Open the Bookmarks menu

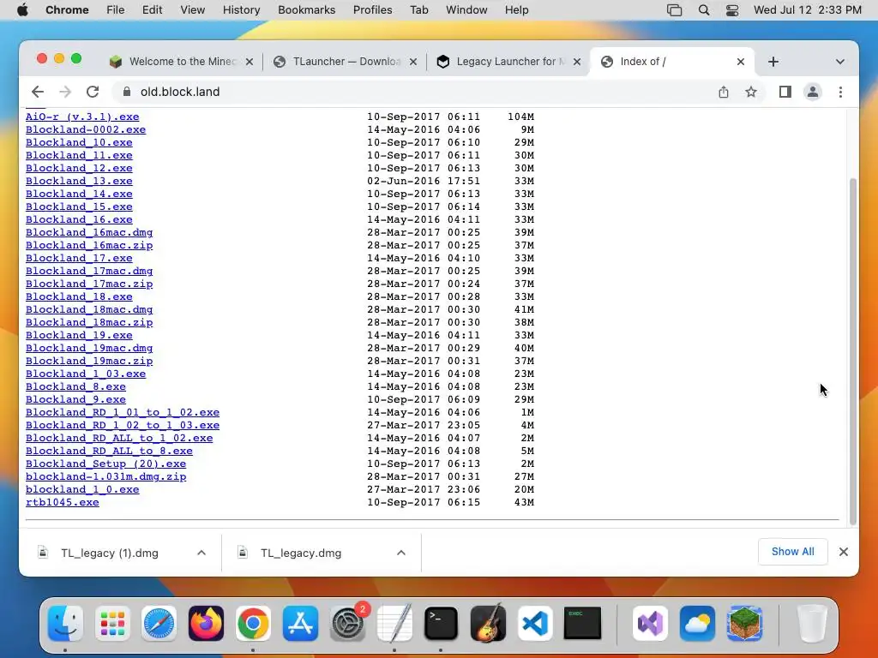[x=306, y=10]
